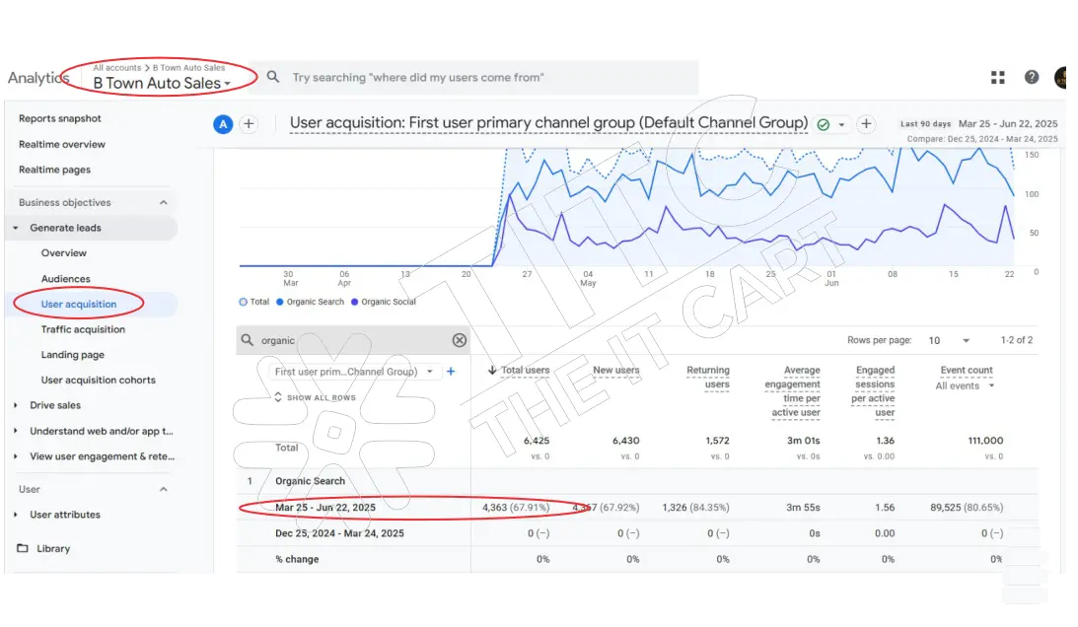Add a comparison with the plus circle beside A
Image resolution: width=1078 pixels, height=627 pixels.
pos(249,124)
